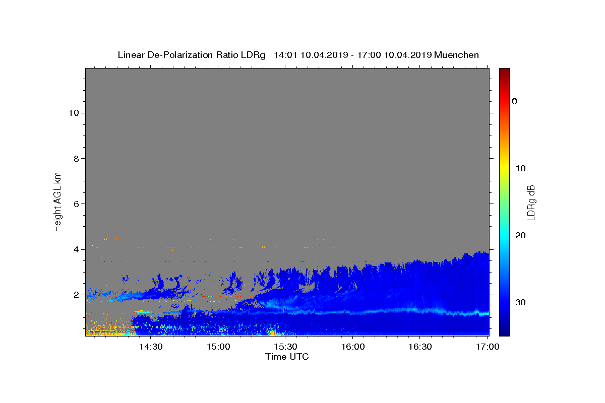Click the 'Muenchen' station name in title

coord(456,55)
